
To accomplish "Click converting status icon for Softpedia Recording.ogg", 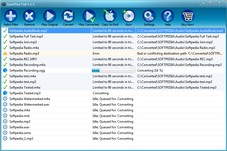I will point(5,70).
